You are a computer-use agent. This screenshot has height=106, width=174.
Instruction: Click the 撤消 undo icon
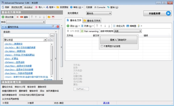click(x=108, y=7)
